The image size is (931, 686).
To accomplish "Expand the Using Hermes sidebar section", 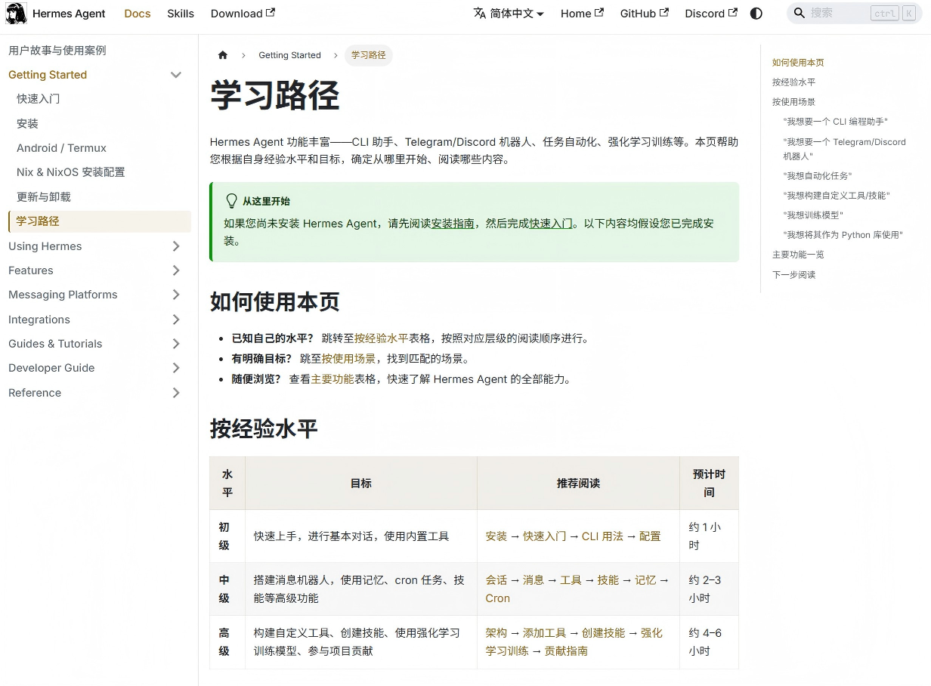I will [176, 246].
